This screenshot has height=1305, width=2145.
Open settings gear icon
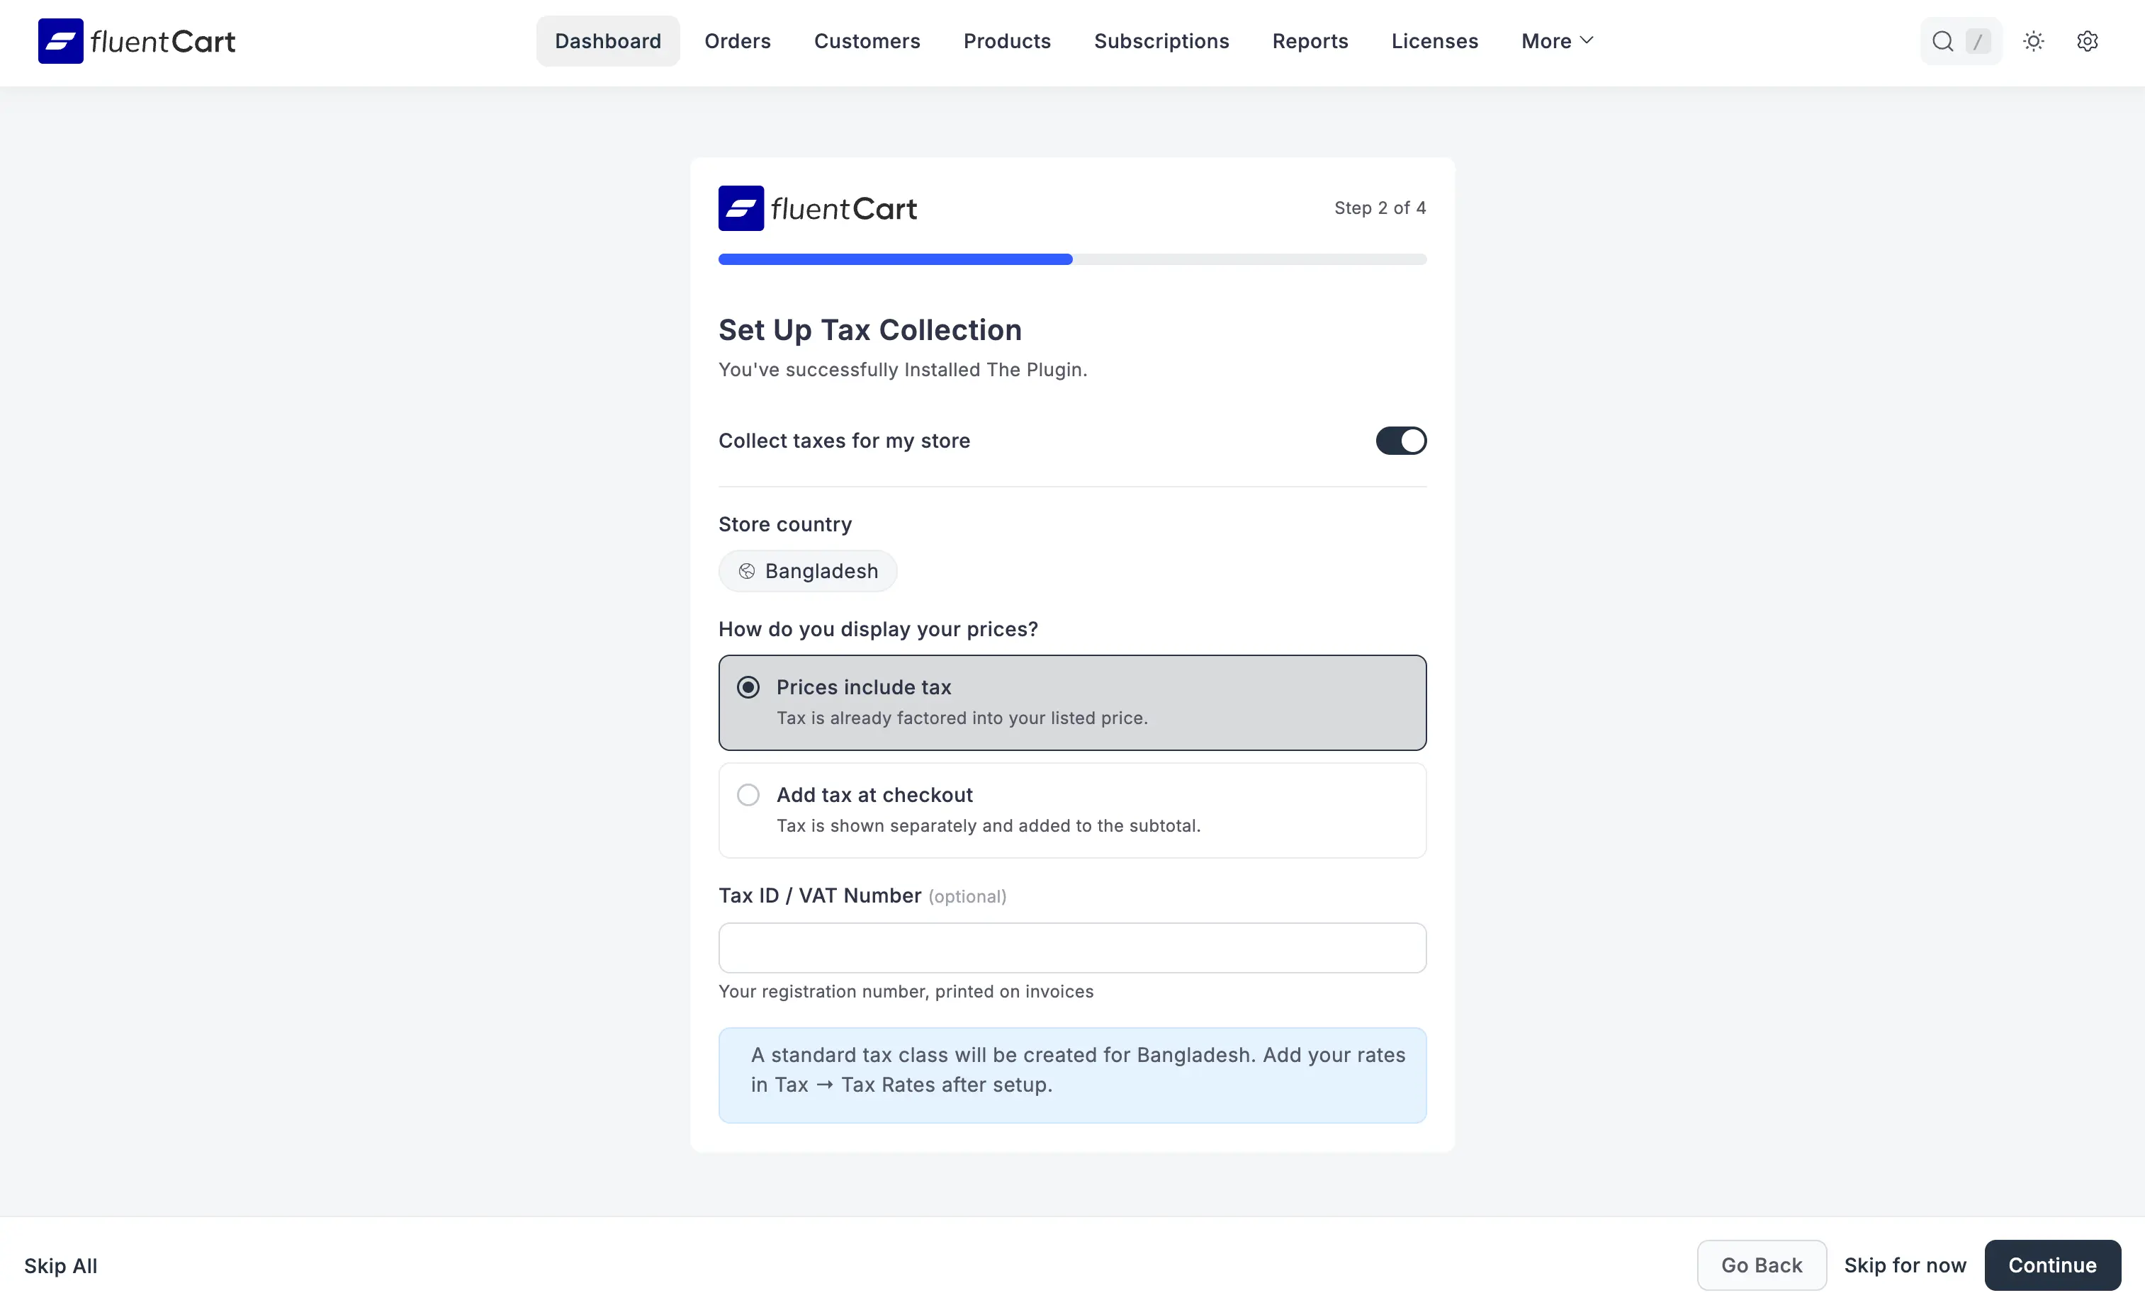click(2088, 41)
